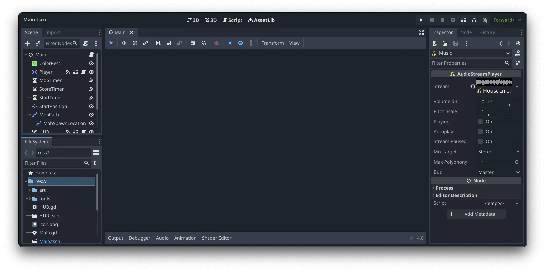546x278 pixels.
Task: Run a specific scene icon
Action: (474, 20)
